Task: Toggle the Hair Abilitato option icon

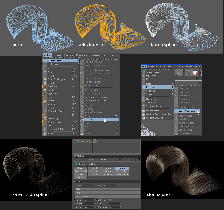Action: coord(143,99)
